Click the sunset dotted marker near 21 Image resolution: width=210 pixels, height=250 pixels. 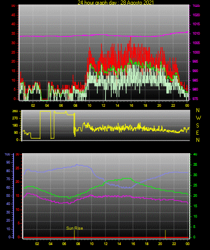point(165,234)
